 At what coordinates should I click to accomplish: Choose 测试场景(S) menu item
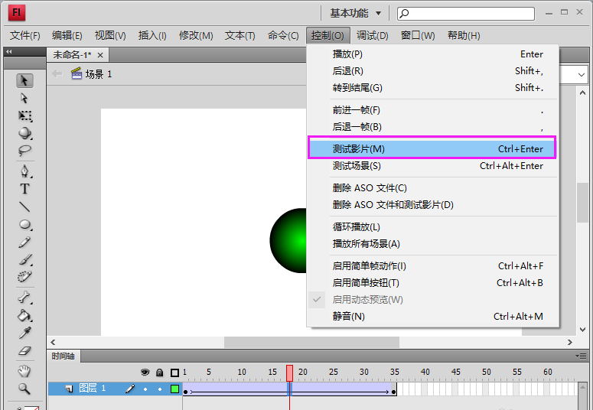pyautogui.click(x=433, y=166)
